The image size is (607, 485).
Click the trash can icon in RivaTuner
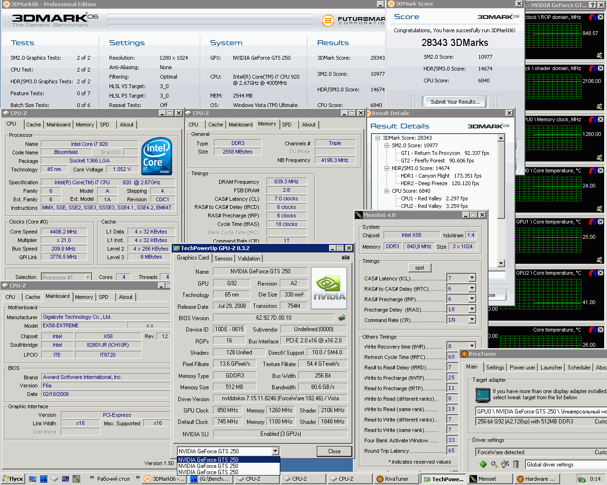click(x=516, y=464)
